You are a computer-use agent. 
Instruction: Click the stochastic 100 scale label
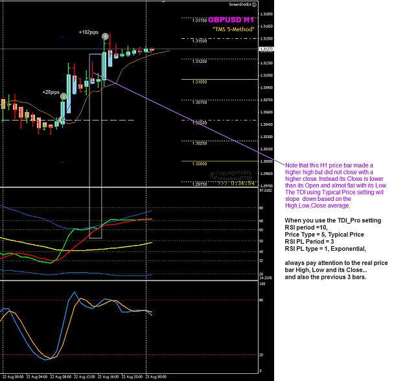click(262, 284)
